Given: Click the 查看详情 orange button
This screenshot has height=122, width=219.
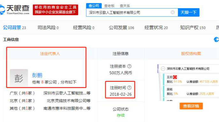Looking at the screenshot, I should (x=191, y=106).
